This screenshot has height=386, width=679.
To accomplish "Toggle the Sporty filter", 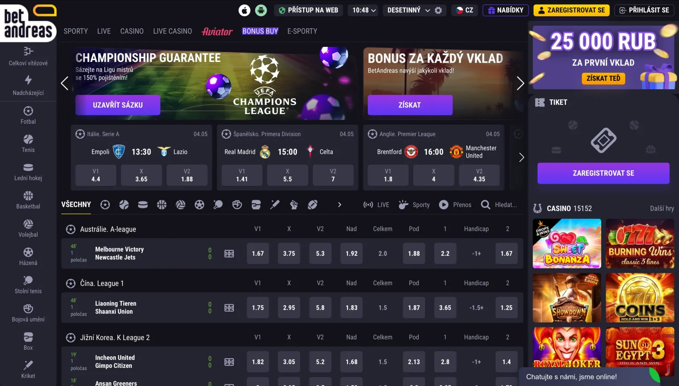I will click(414, 205).
